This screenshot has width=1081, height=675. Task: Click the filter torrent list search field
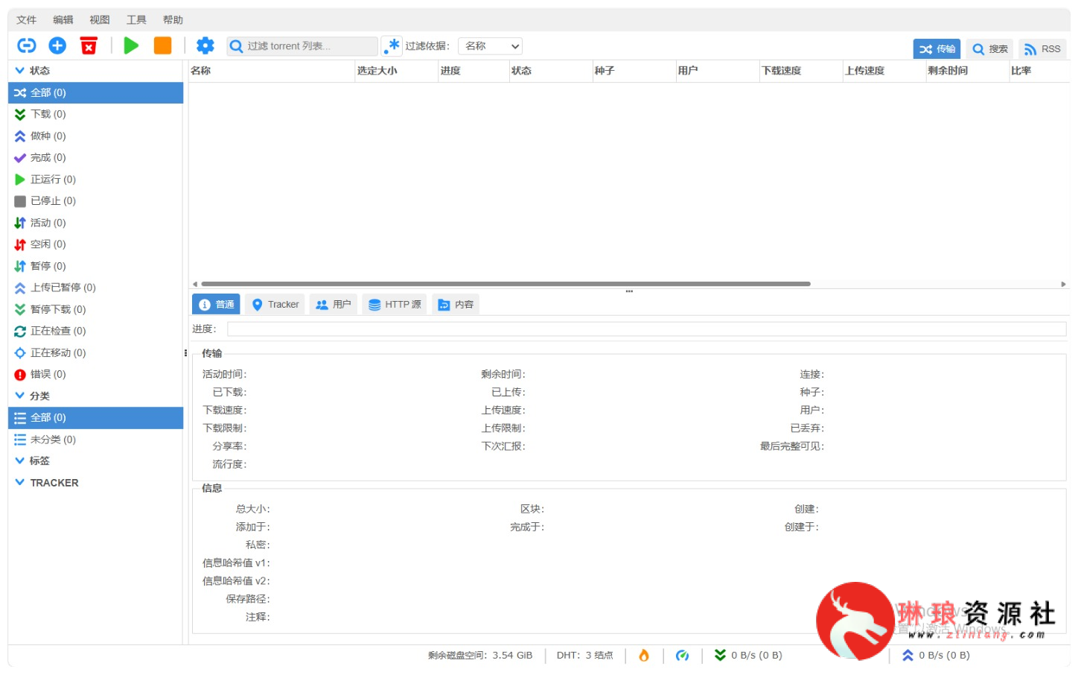302,46
